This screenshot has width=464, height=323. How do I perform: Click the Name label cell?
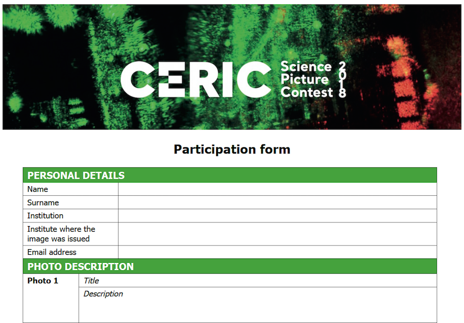(71, 189)
